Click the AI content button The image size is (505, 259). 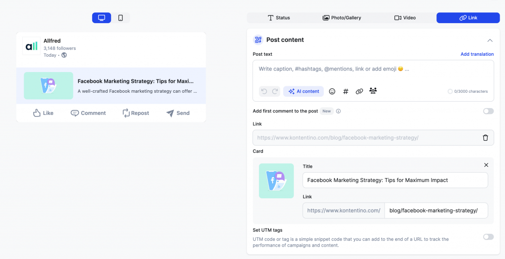coord(304,91)
